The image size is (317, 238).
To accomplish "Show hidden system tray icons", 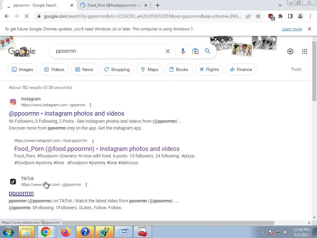I will [x=263, y=232].
